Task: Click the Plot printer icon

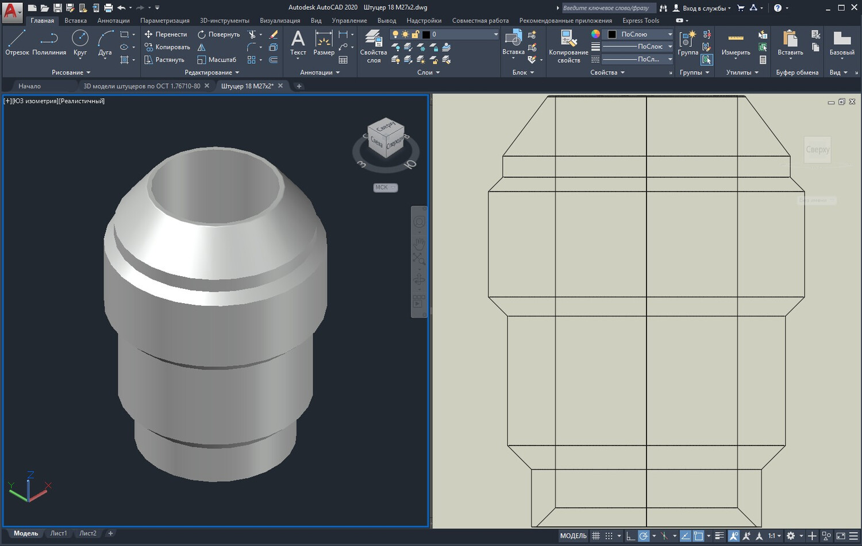Action: 108,7
